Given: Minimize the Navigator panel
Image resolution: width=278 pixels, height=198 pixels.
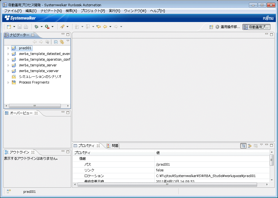Looking at the screenshot, I should pos(63,34).
